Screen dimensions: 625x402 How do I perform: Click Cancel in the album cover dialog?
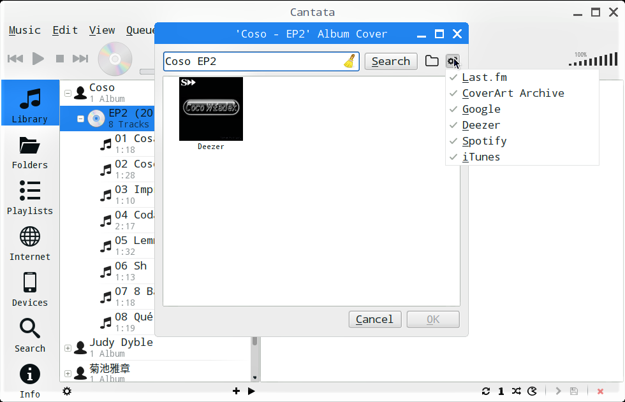(375, 319)
